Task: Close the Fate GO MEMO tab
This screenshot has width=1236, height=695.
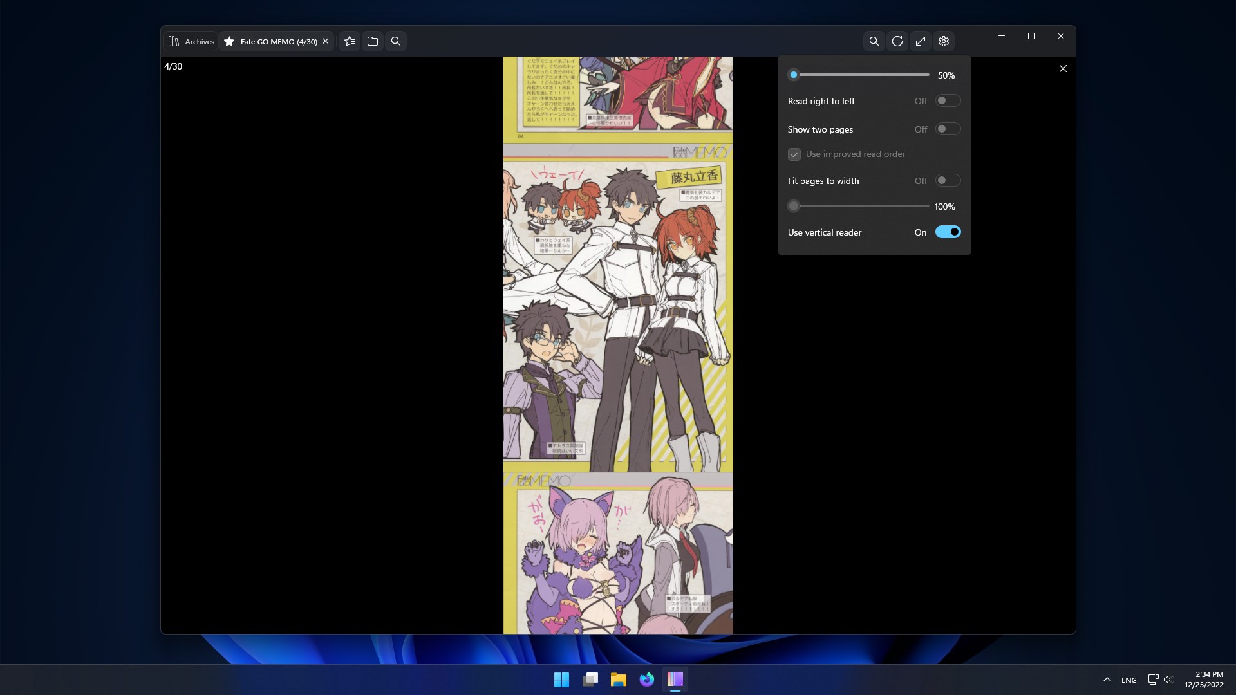Action: 326,41
